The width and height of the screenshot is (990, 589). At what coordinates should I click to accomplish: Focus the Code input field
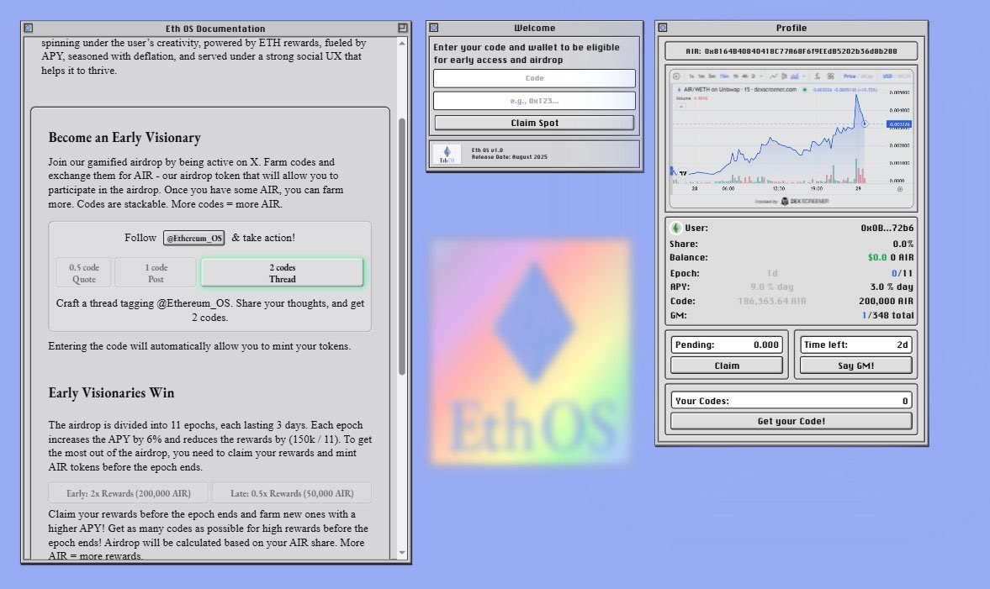[534, 78]
